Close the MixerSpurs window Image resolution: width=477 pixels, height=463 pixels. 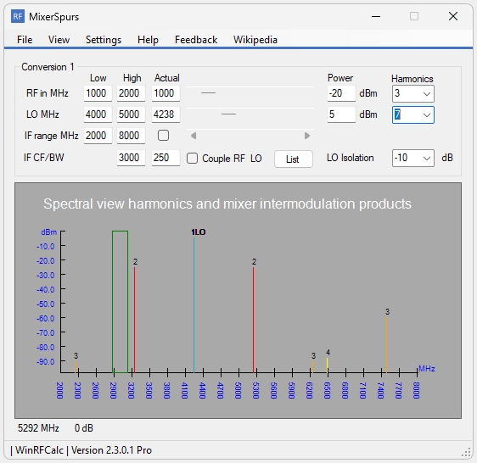[x=453, y=16]
